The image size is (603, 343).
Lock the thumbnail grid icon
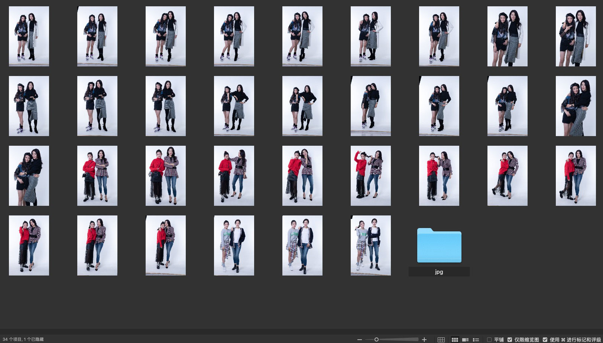click(x=441, y=340)
